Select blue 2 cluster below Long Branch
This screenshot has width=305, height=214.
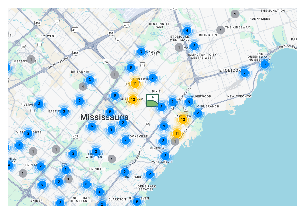coord(198,113)
